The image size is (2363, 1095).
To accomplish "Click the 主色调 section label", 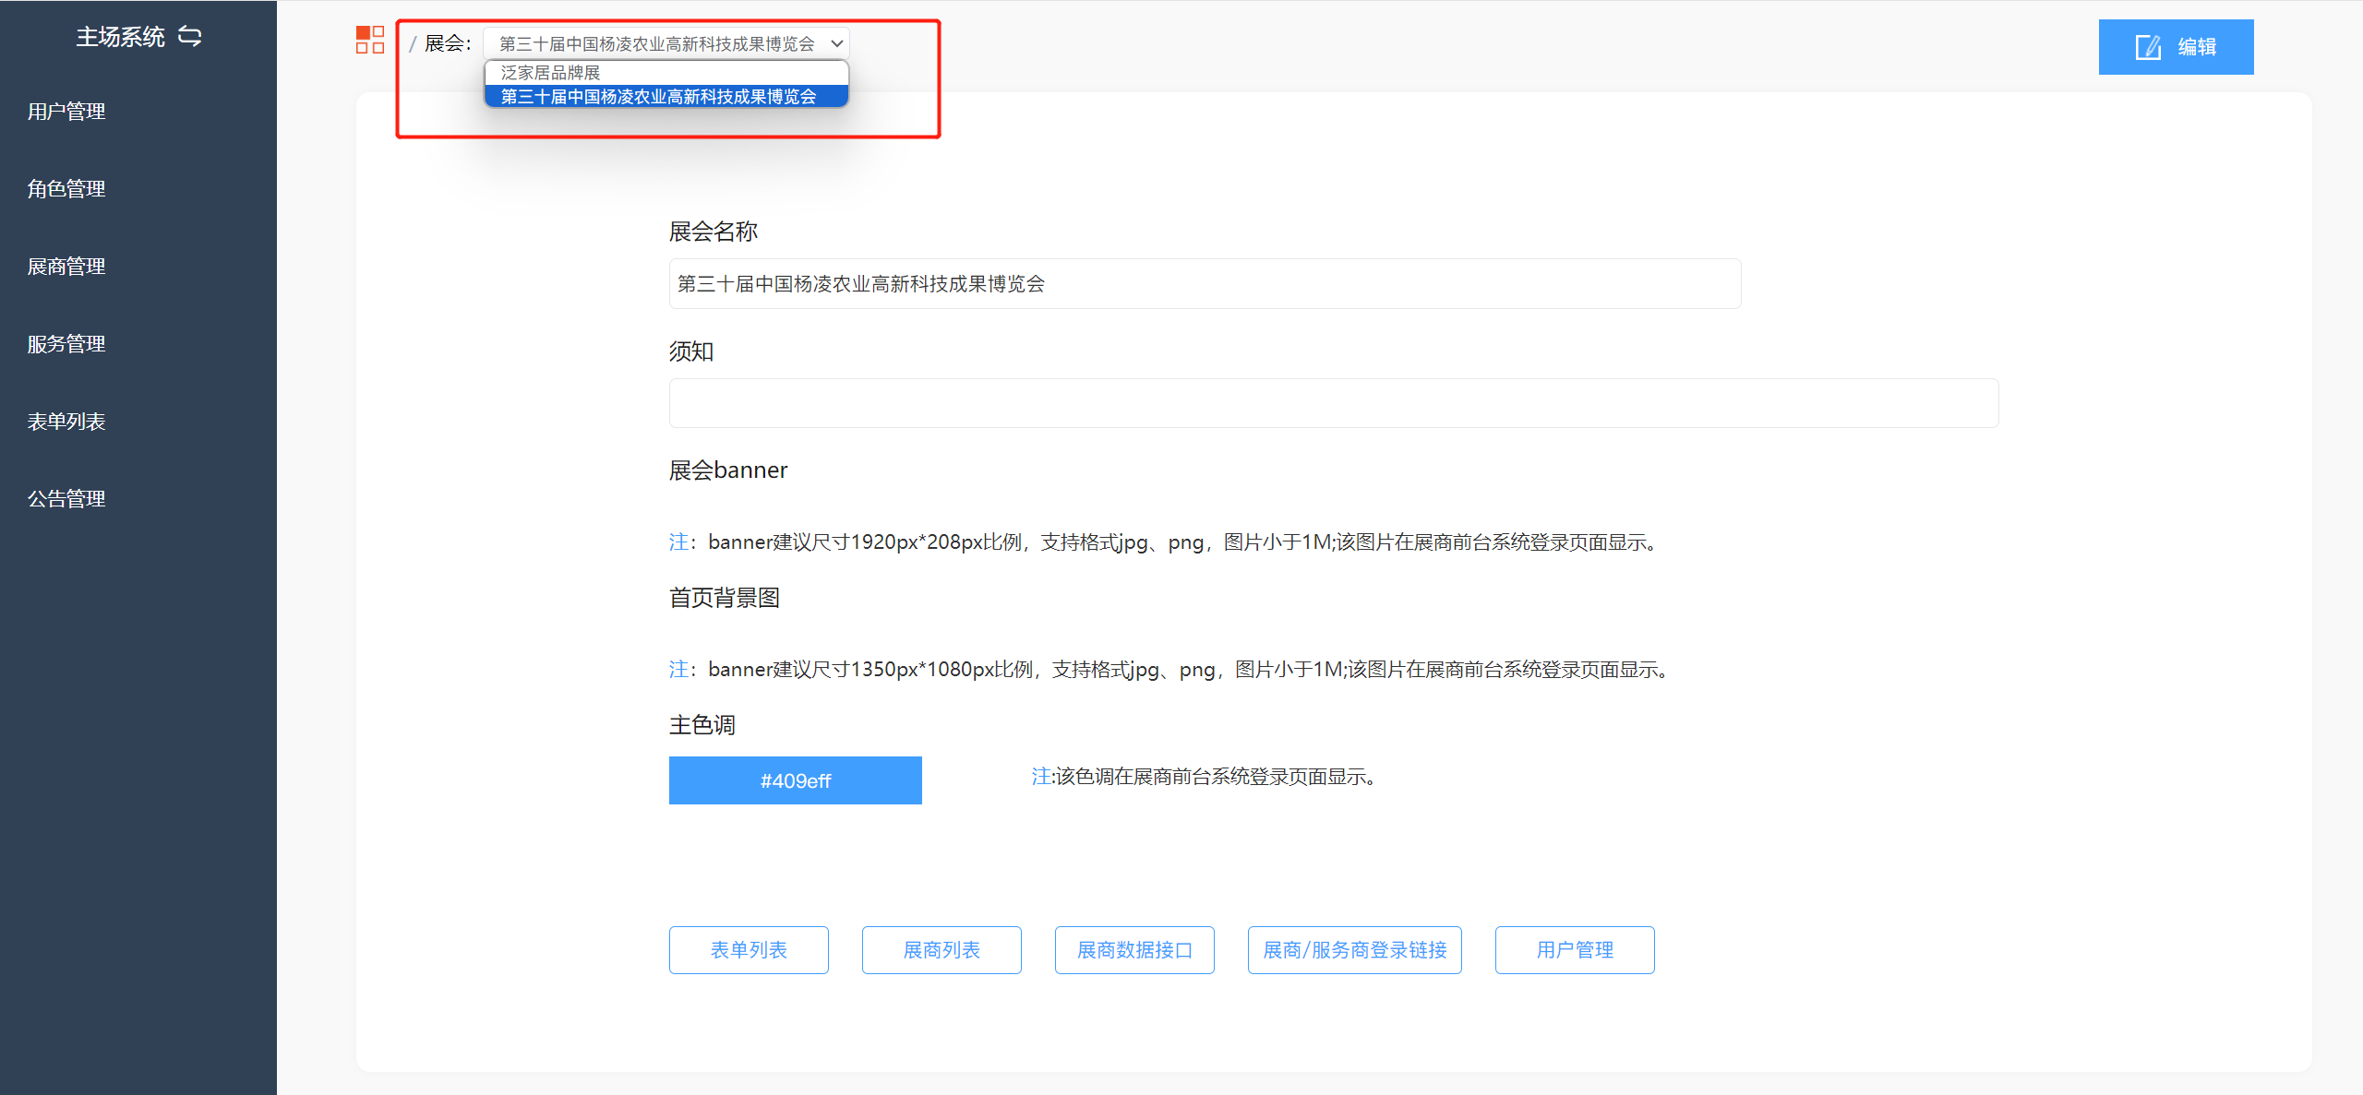I will click(702, 725).
